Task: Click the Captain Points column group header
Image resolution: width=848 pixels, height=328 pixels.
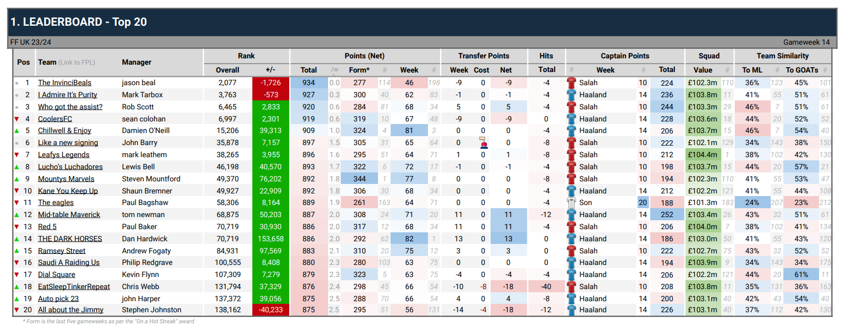Action: (625, 56)
